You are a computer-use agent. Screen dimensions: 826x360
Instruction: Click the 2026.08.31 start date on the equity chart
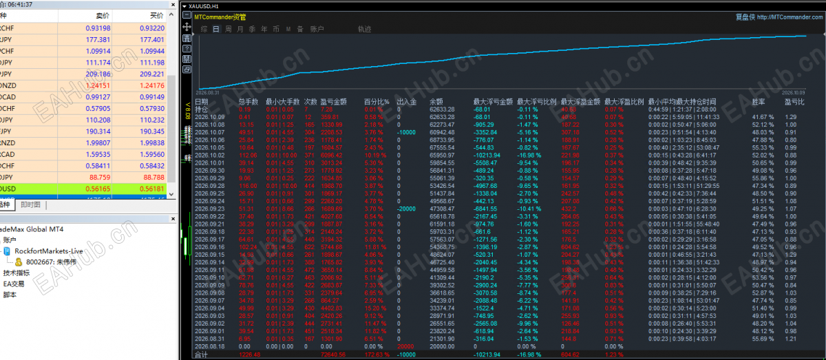pos(207,92)
